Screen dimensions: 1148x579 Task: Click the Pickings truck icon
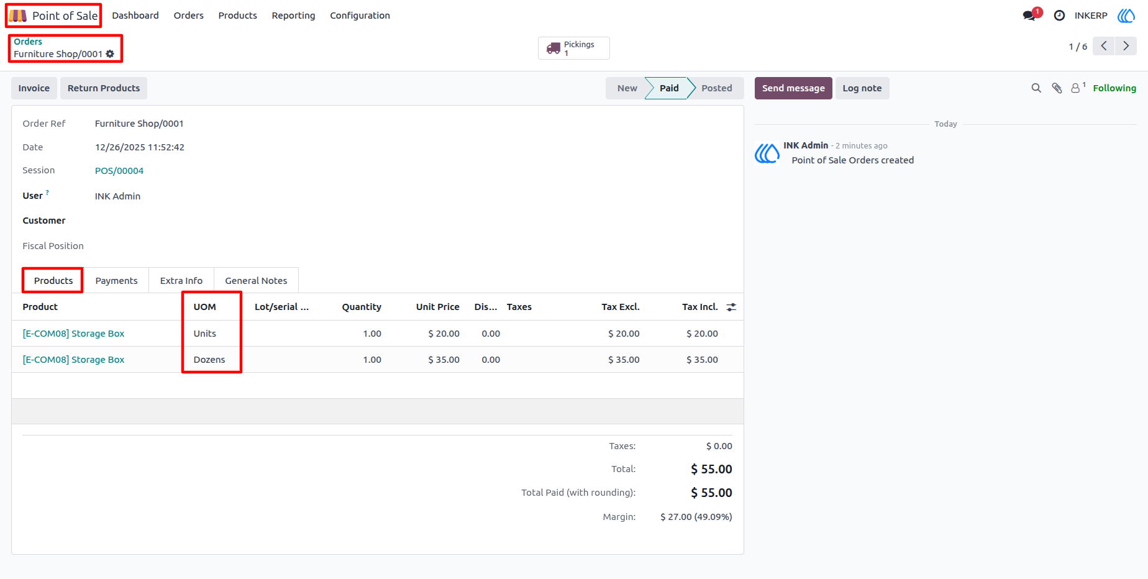pos(553,48)
